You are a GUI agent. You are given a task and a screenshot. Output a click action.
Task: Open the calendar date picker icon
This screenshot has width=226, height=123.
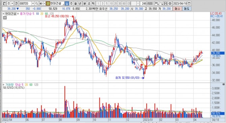coord(189,3)
